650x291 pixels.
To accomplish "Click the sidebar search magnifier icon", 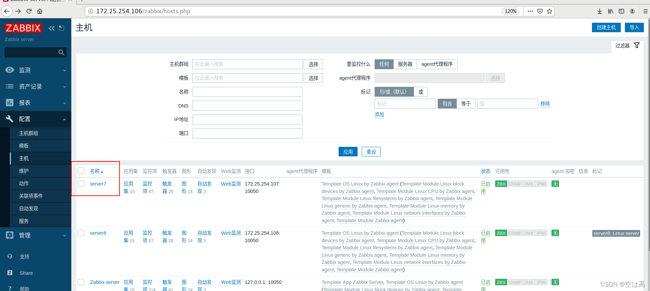I will (x=61, y=52).
